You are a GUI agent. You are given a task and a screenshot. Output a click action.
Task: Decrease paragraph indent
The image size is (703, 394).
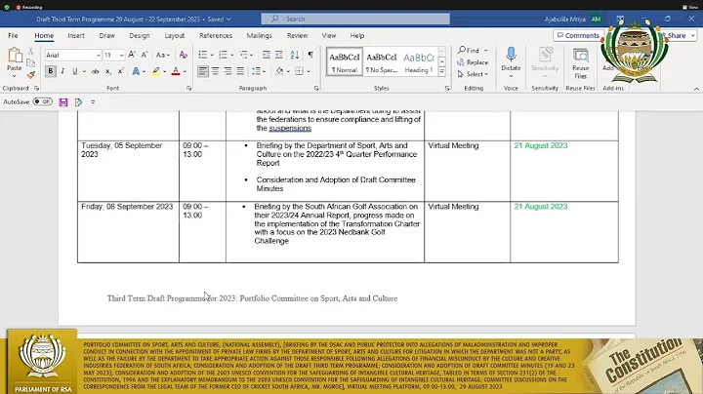(x=267, y=55)
